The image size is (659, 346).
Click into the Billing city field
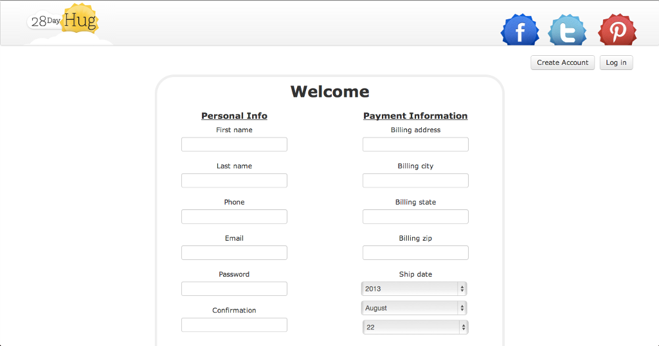[415, 180]
